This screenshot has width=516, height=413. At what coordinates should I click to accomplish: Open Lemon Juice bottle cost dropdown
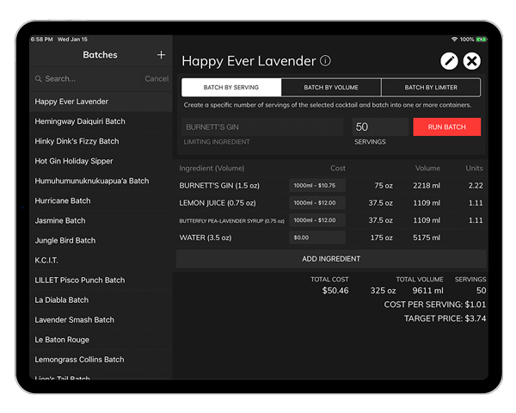point(317,203)
